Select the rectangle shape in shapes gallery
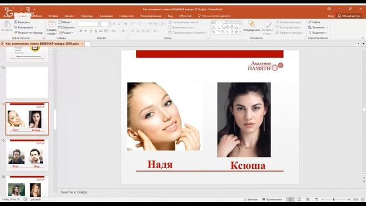 pyautogui.click(x=227, y=23)
